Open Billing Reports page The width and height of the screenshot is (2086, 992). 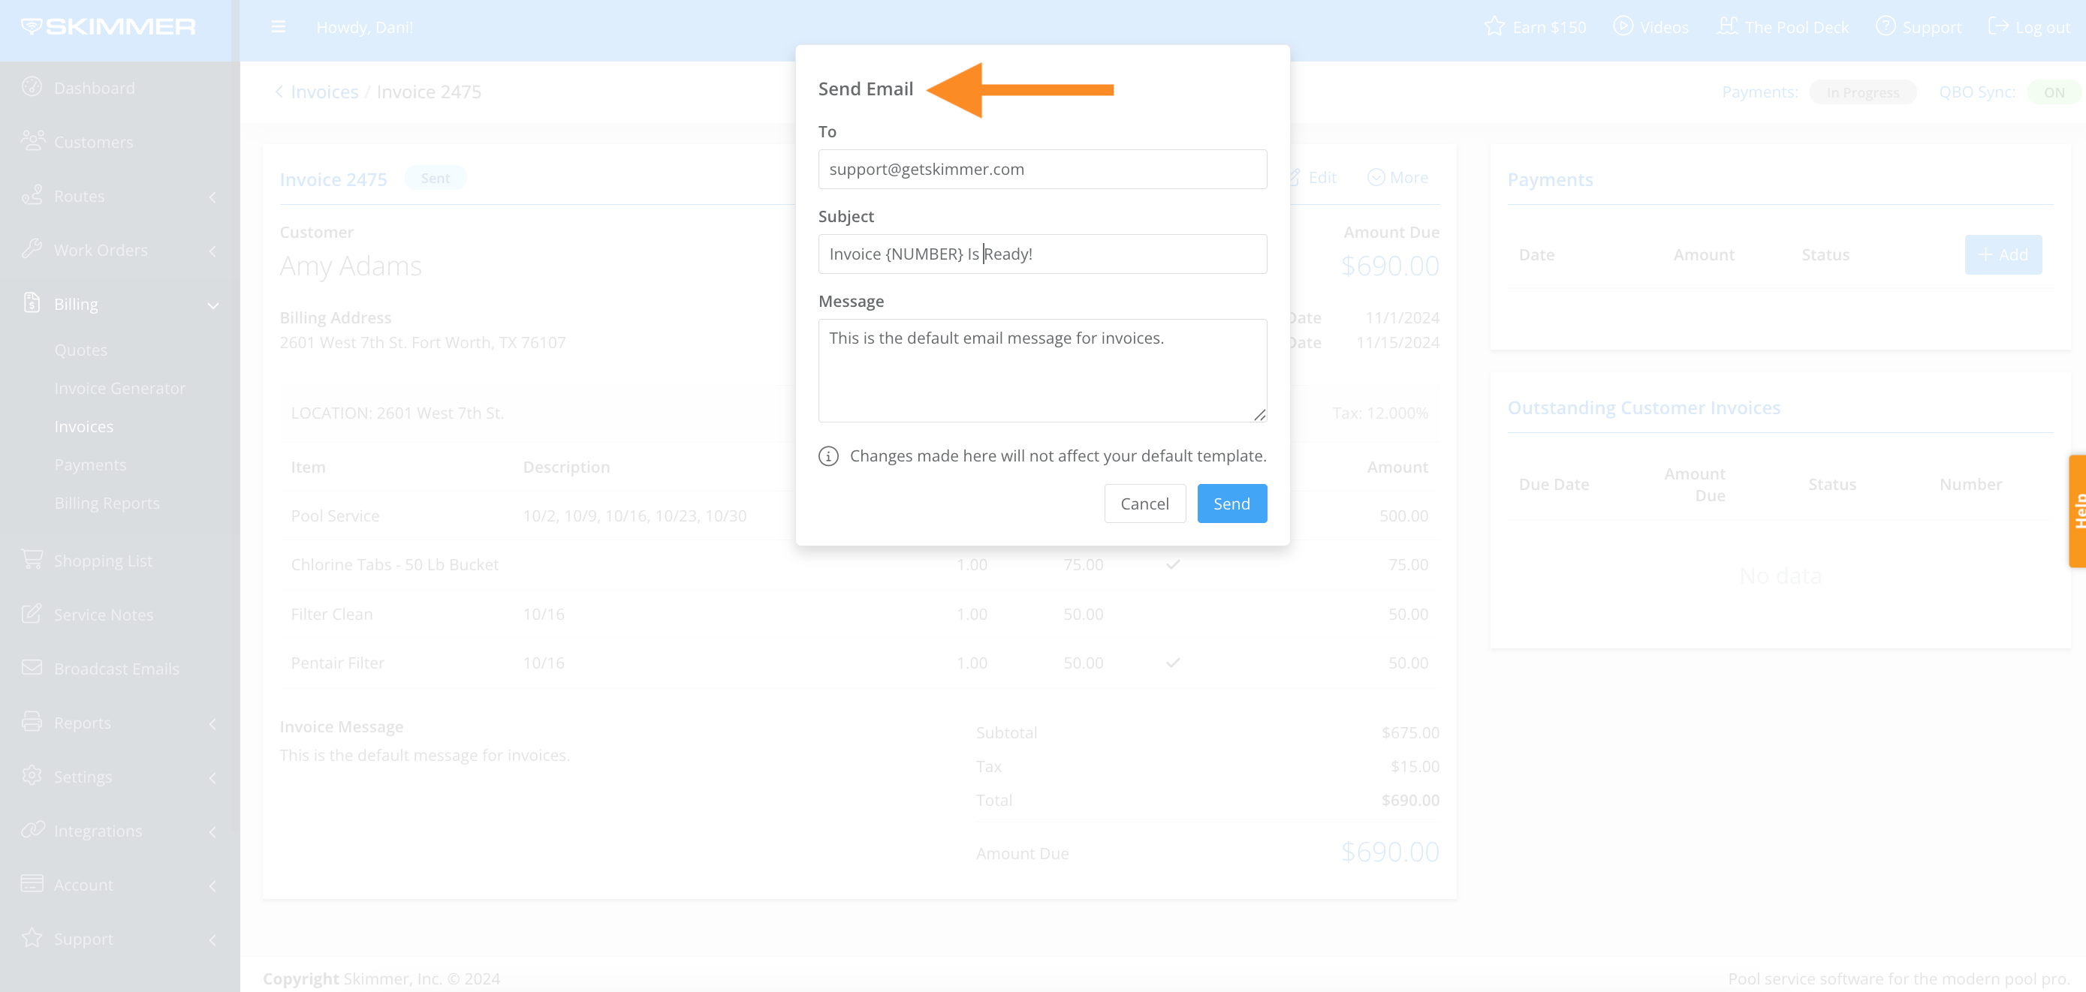(x=107, y=503)
